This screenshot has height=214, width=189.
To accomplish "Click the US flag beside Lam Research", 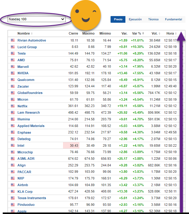I will (x=13, y=112).
